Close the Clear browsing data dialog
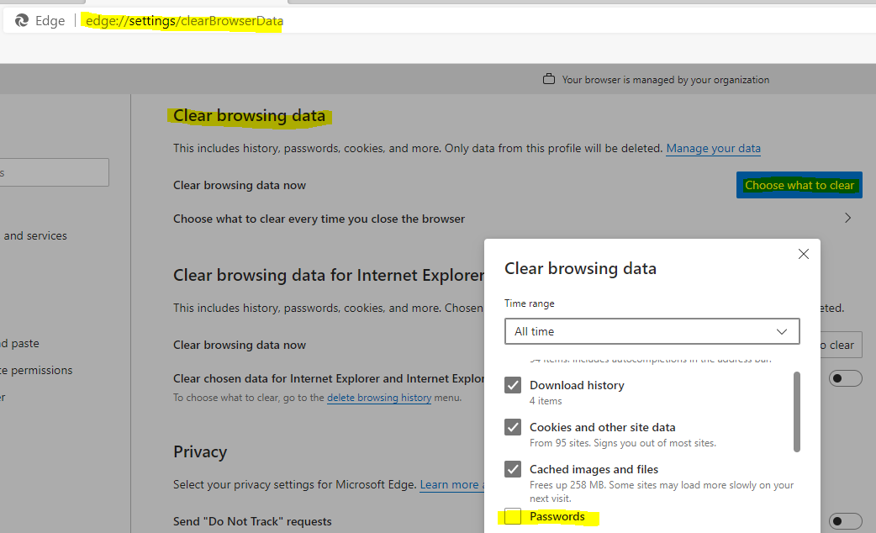 click(804, 254)
